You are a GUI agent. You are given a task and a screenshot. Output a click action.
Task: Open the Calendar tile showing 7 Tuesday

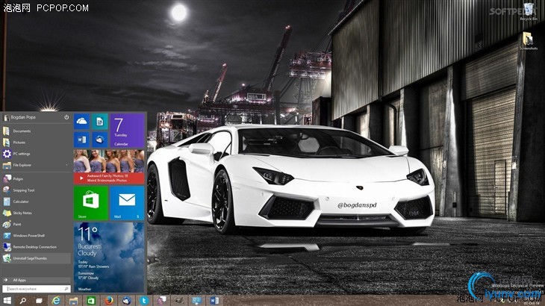point(127,131)
